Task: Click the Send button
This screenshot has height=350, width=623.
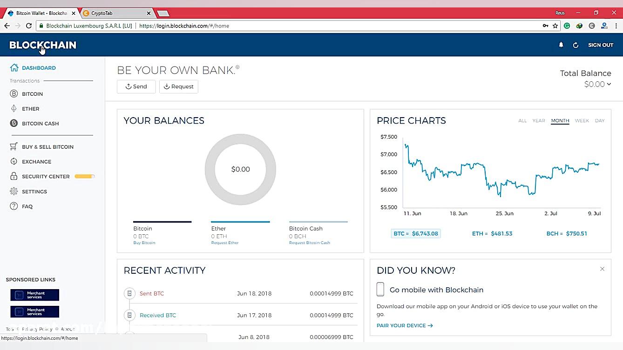Action: 136,86
